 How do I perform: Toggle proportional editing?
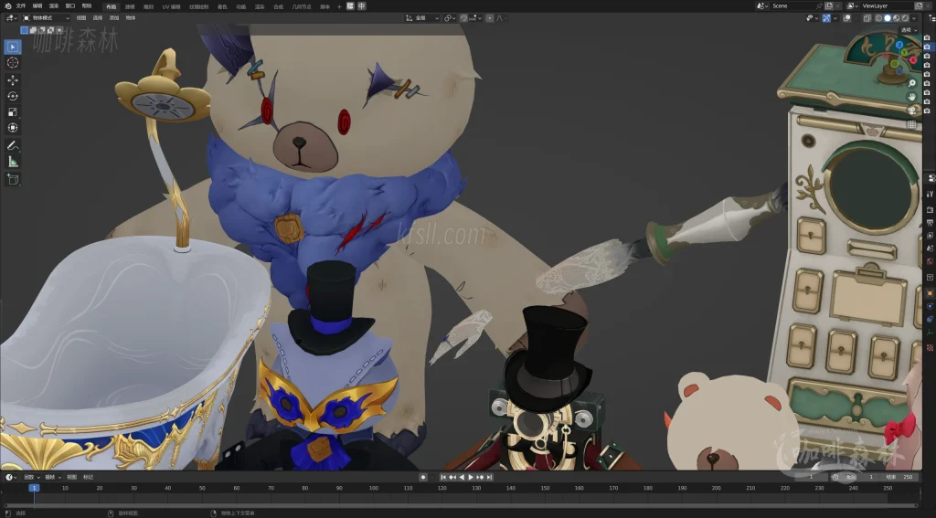click(490, 18)
